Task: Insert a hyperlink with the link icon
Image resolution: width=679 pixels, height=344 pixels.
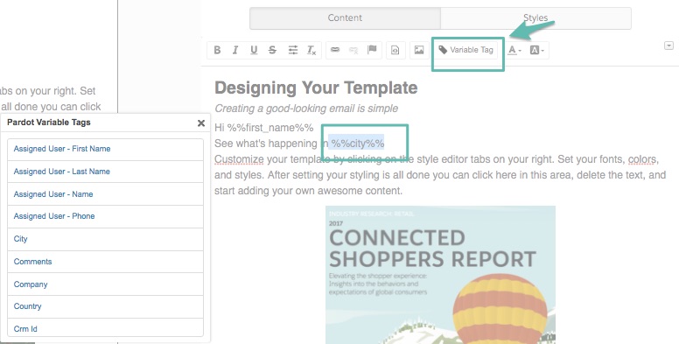Action: click(x=335, y=50)
